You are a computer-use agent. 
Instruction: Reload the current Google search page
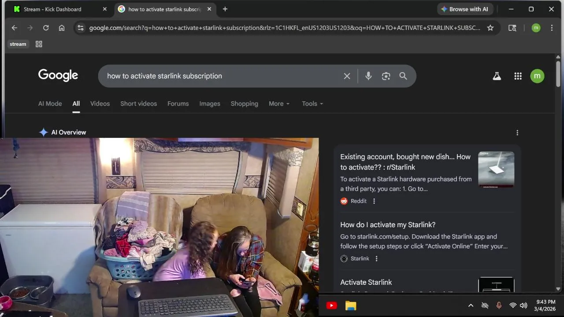(46, 28)
